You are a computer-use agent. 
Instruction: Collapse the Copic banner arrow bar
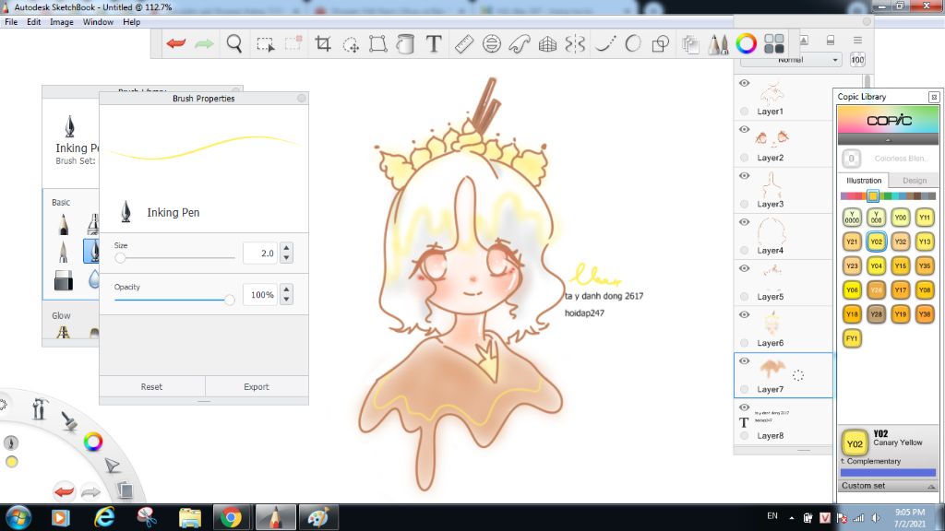coord(888,139)
